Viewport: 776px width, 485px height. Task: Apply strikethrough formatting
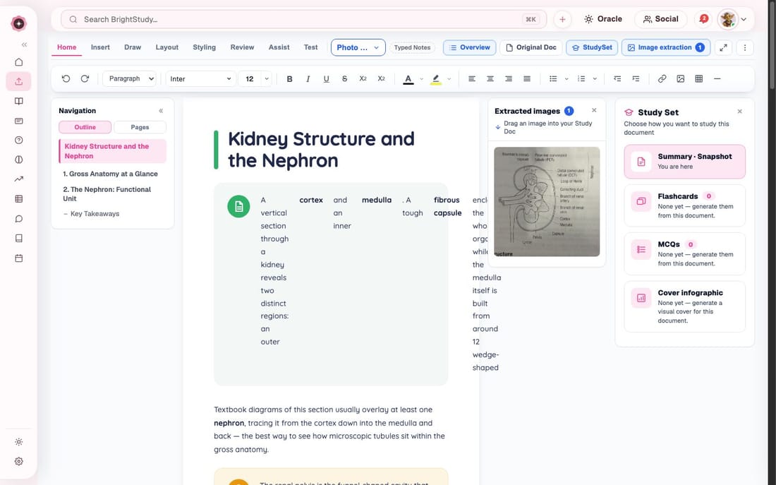tap(344, 79)
